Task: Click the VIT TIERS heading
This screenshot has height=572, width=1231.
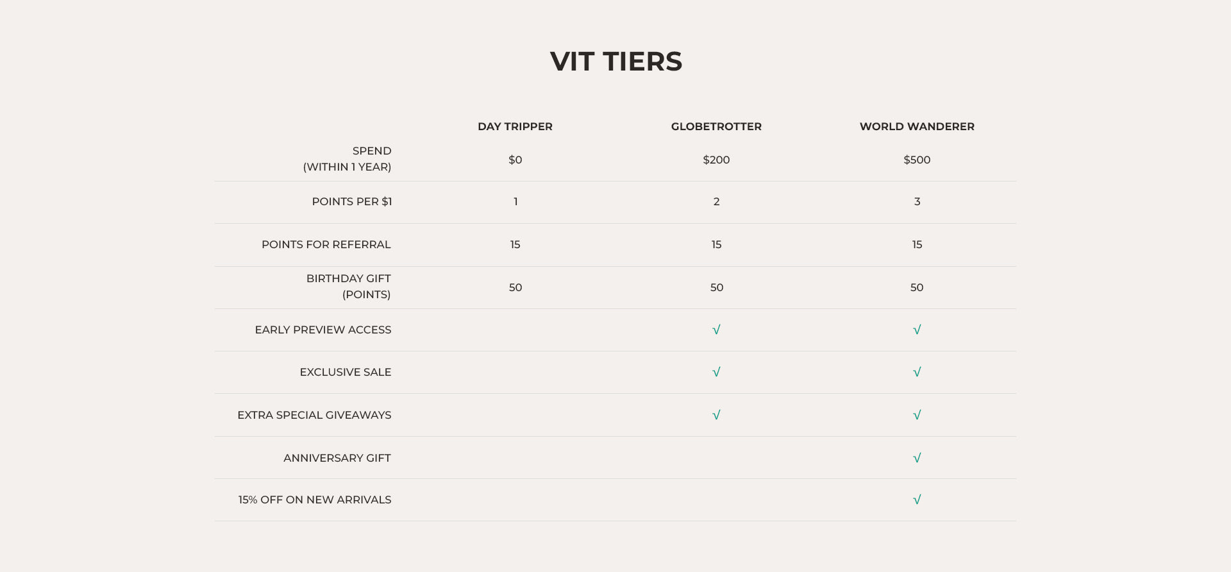Action: pyautogui.click(x=615, y=62)
